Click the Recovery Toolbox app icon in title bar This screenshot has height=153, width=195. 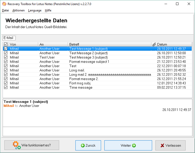[x=4, y=4]
